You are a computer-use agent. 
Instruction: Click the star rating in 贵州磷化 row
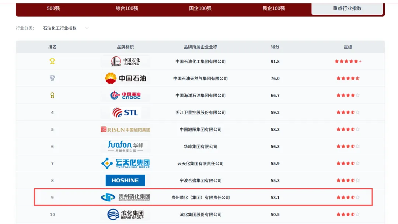(348, 197)
